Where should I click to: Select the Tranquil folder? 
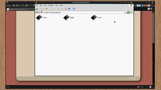point(41,17)
